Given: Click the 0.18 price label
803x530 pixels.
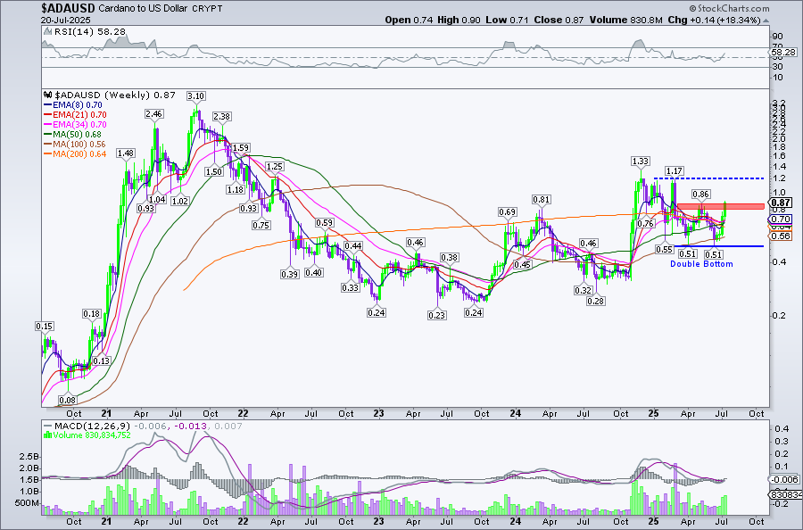Looking at the screenshot, I should [92, 314].
